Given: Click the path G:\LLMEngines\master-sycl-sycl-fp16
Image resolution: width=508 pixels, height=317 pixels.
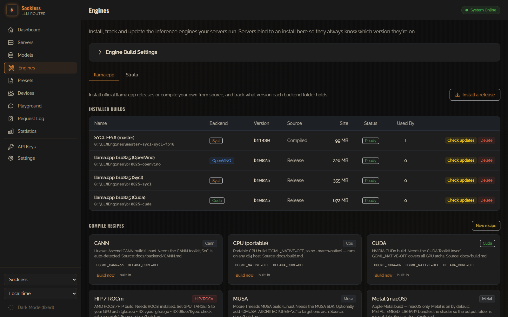Looking at the screenshot, I should pyautogui.click(x=134, y=144).
